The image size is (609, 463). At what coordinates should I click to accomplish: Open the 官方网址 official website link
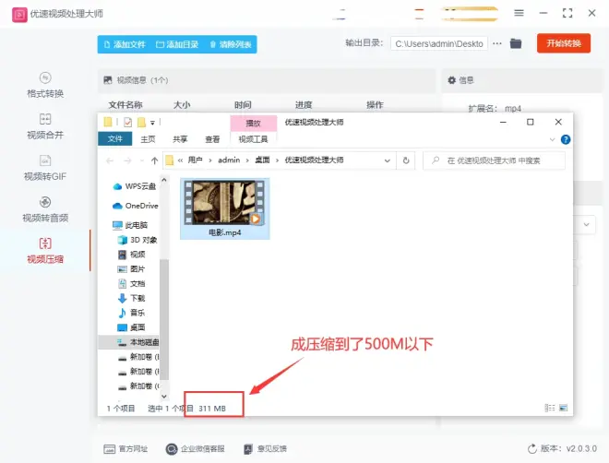[x=125, y=449]
